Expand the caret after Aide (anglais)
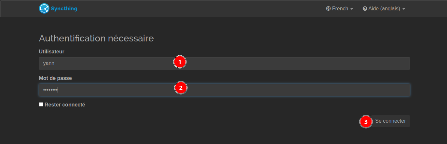 (404, 9)
